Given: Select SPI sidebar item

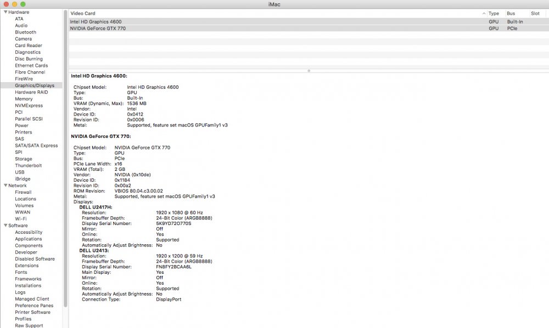Looking at the screenshot, I should [19, 152].
